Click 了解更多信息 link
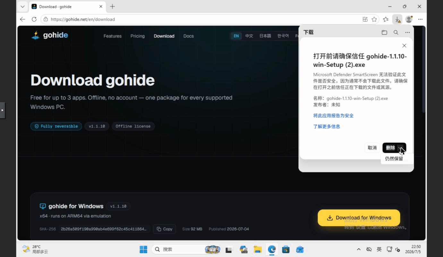This screenshot has height=257, width=443. point(327,127)
